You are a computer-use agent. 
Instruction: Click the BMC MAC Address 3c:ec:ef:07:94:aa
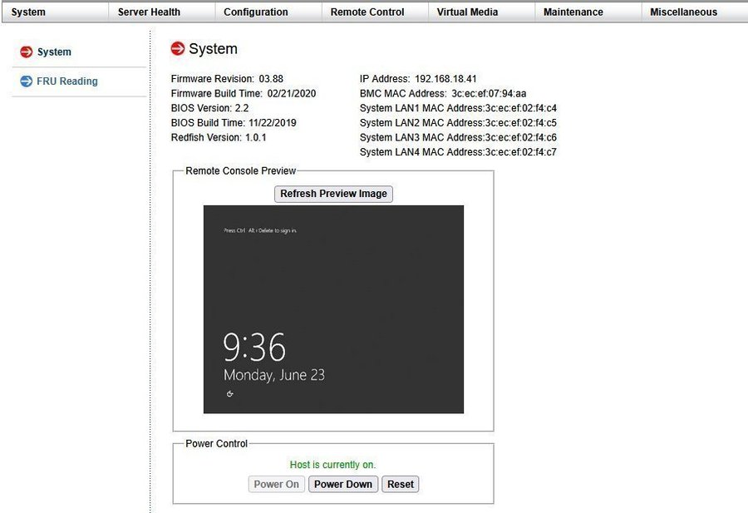[443, 93]
